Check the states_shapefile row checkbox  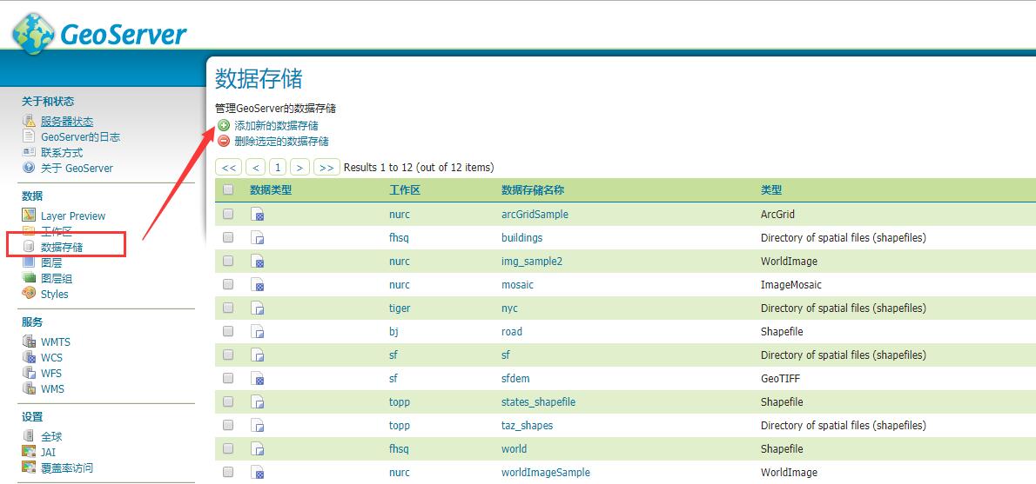[x=228, y=401]
